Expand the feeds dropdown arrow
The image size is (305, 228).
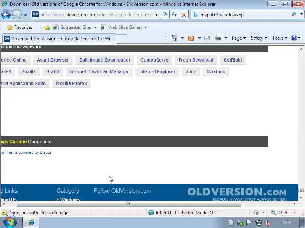coord(199,38)
